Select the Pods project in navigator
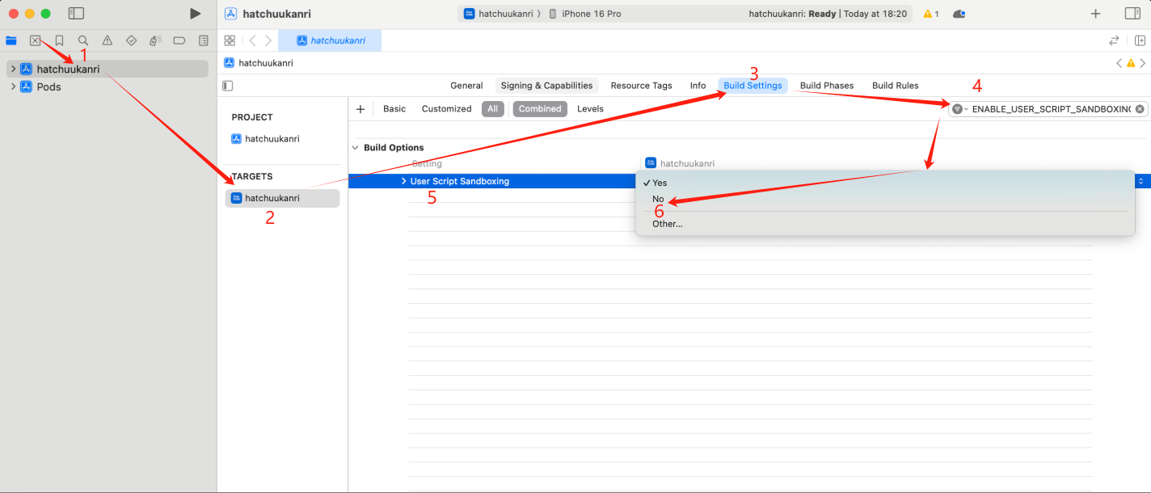The height and width of the screenshot is (493, 1151). (x=48, y=87)
